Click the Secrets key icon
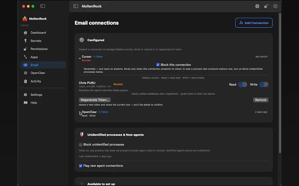Viewport: 299px width, 186px height. point(25,41)
